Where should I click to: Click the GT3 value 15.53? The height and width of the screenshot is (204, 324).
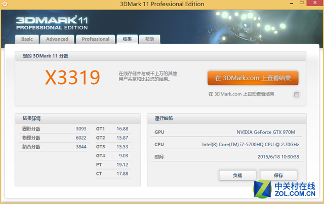(x=123, y=147)
